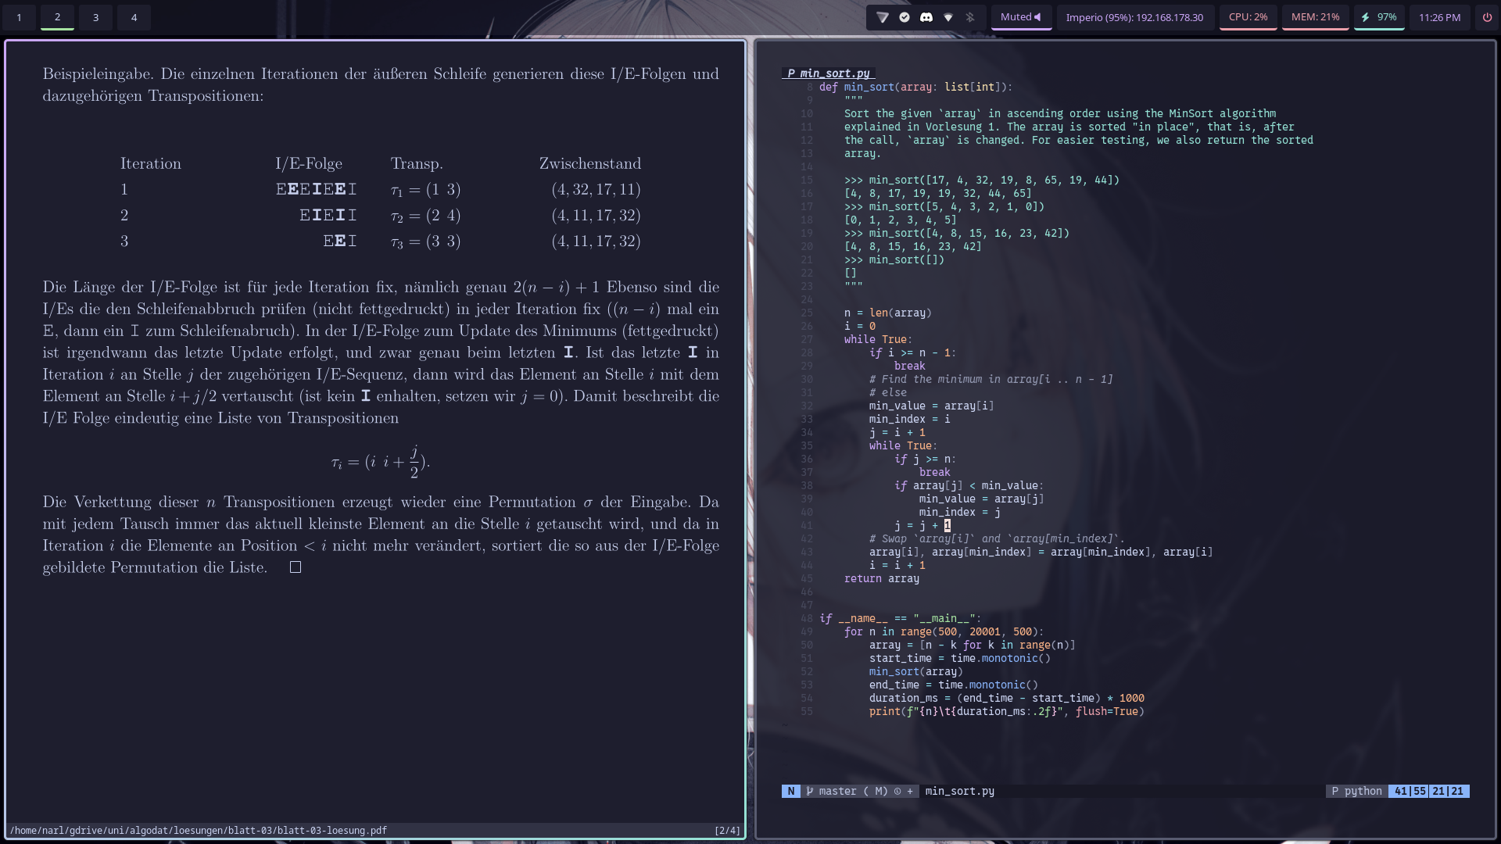Toggle the Muted volume widget
Viewport: 1501px width, 844px height.
(x=1021, y=17)
